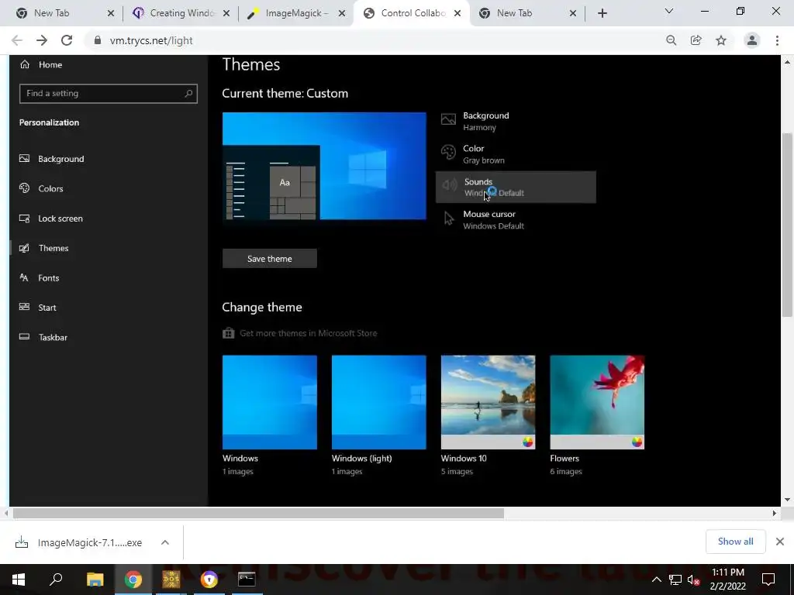
Task: Open the Windows Start menu
Action: point(19,580)
